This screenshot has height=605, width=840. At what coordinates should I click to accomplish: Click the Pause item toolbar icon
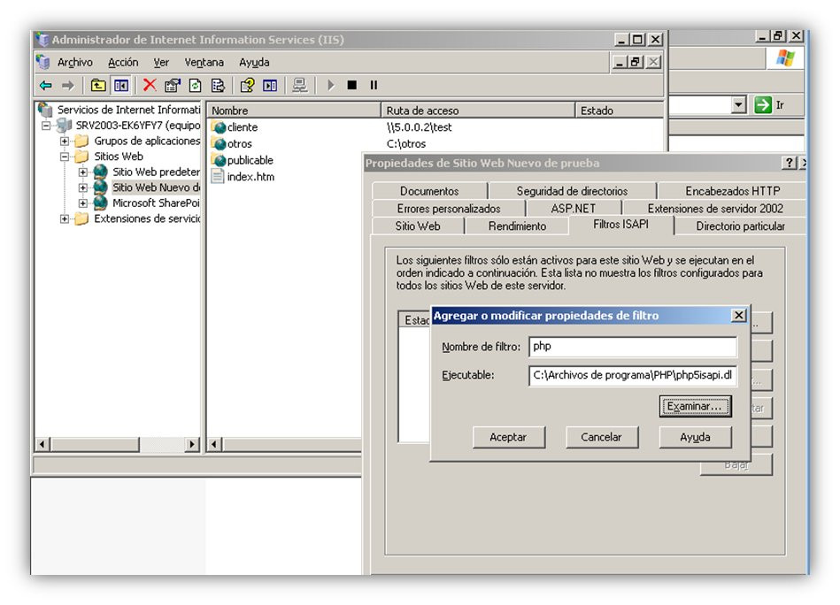(374, 85)
